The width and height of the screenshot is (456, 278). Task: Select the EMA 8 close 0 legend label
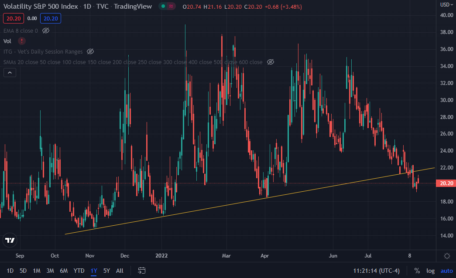click(x=21, y=31)
